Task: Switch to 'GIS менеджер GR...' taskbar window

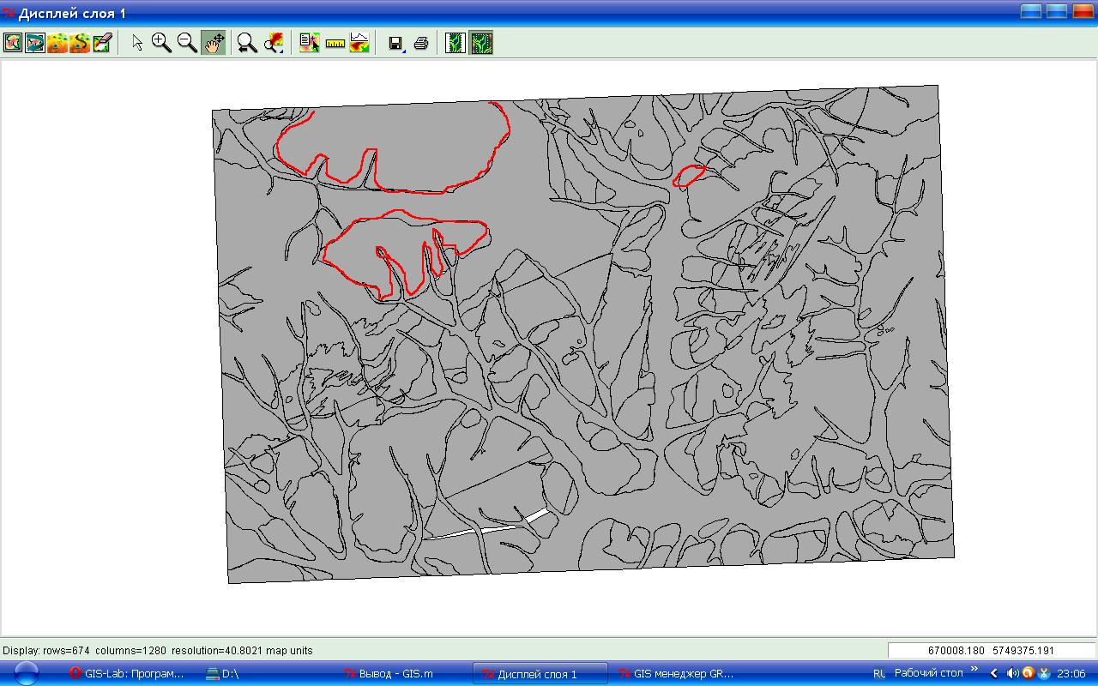Action: click(678, 674)
